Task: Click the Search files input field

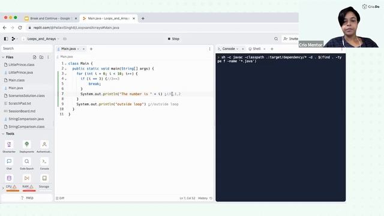Action: pos(27,49)
